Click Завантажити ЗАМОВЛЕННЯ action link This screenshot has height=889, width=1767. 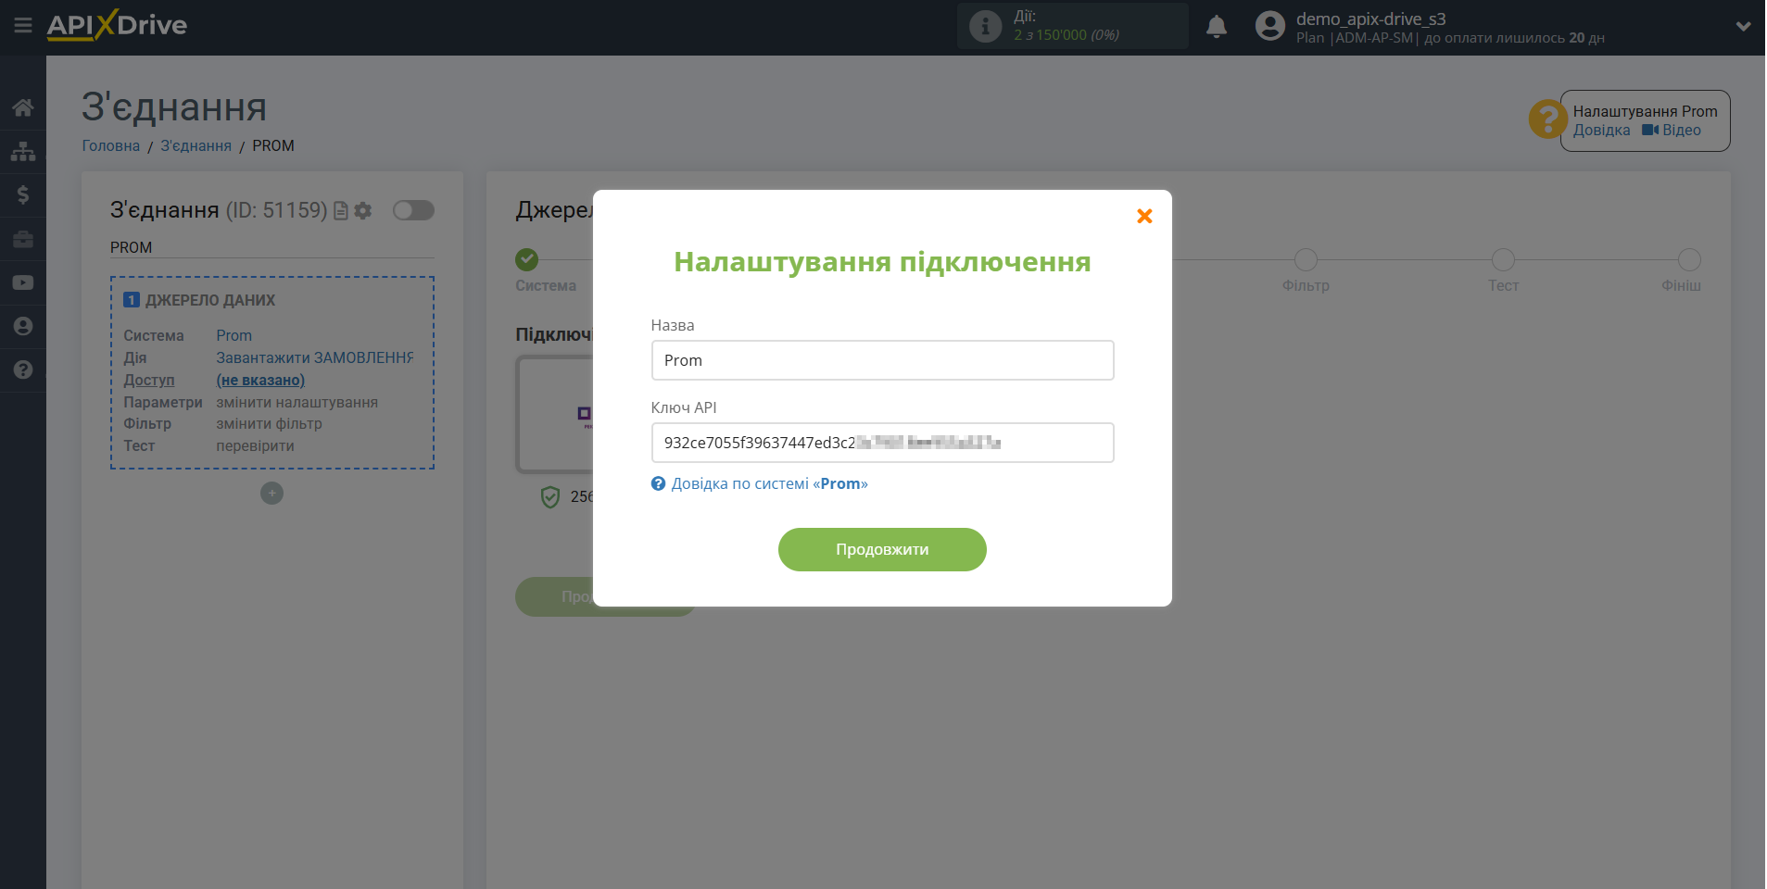[x=315, y=357]
